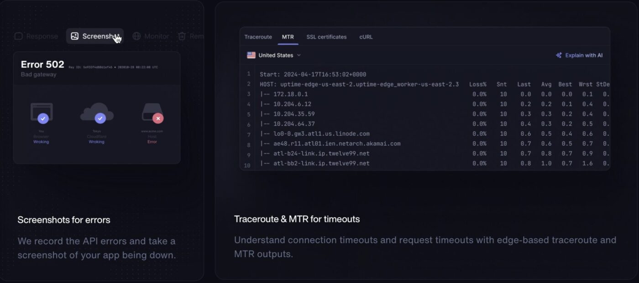Click the sparkle AI icon
Viewport: 639px width, 283px height.
559,55
